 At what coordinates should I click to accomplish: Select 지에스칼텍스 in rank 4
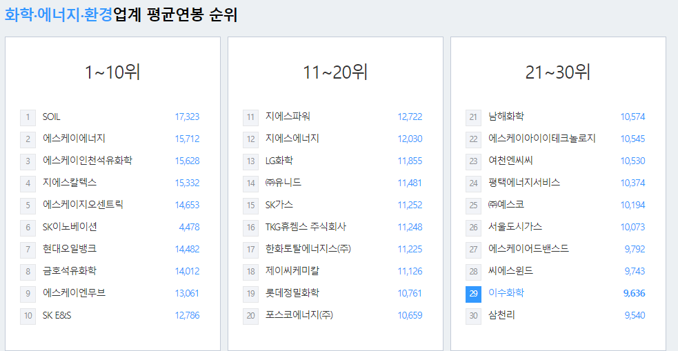(70, 183)
